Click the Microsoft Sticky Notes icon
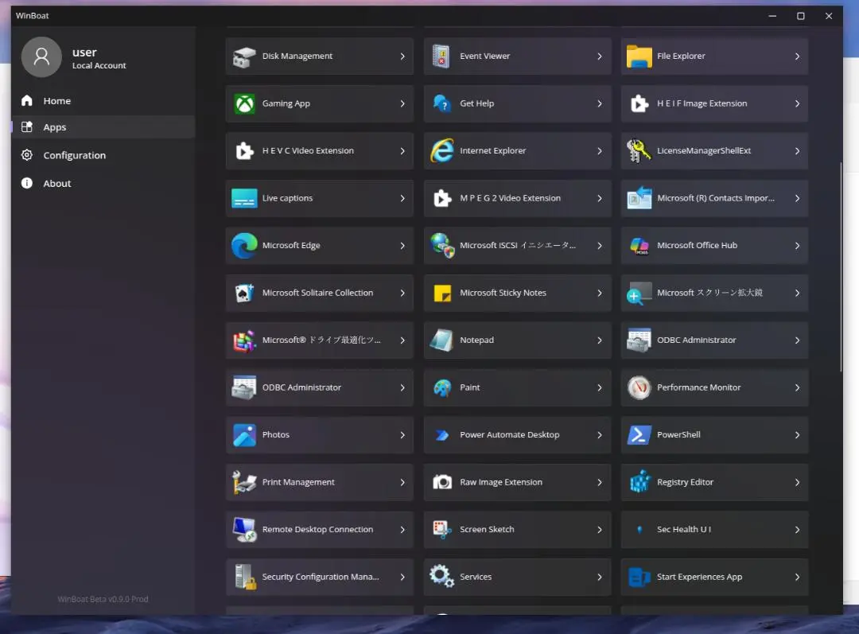The image size is (859, 634). 441,294
